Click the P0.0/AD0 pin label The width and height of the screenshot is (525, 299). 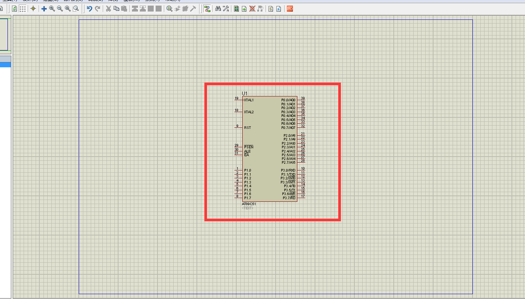coord(288,100)
